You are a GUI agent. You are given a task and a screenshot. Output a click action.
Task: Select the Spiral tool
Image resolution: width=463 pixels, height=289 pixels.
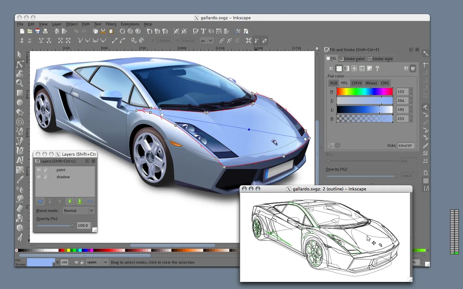[x=20, y=122]
